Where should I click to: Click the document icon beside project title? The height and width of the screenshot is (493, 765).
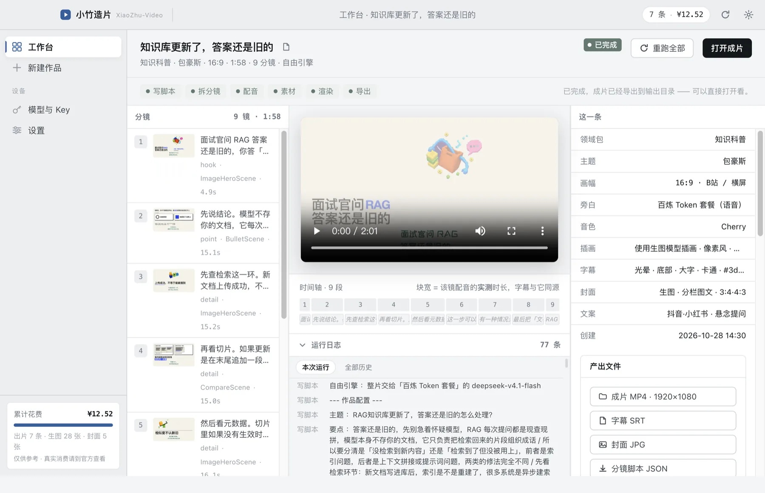(x=286, y=47)
